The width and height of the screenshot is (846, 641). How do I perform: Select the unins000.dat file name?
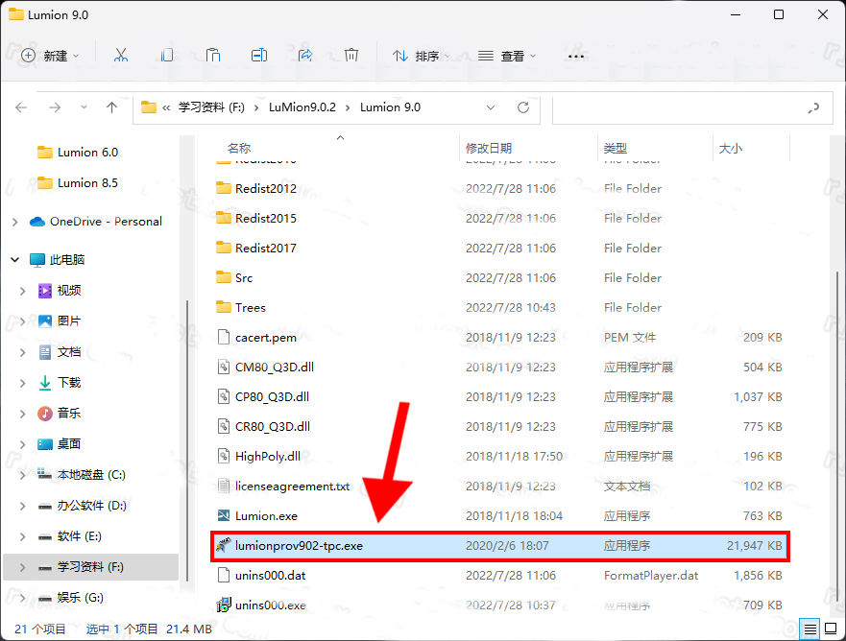click(x=270, y=575)
